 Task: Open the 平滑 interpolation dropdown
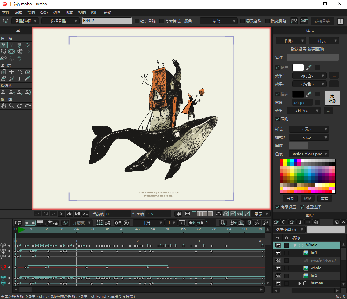(148, 223)
